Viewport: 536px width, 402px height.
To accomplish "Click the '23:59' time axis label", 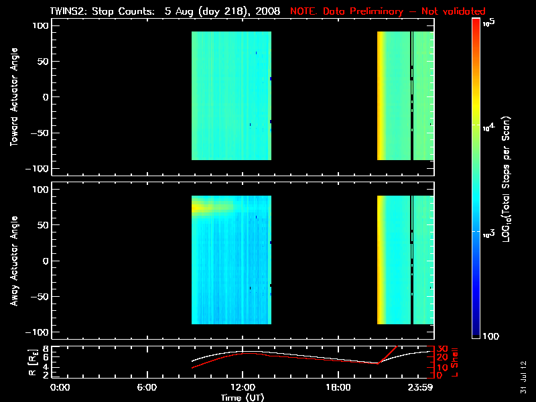I will 420,387.
